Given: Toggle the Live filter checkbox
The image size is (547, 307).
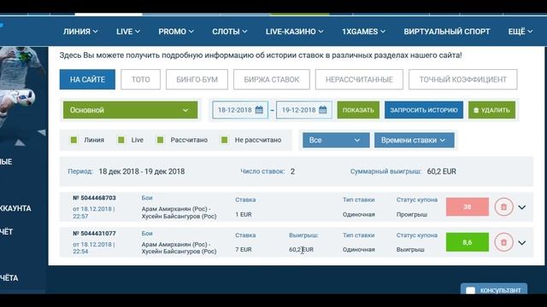Looking at the screenshot, I should tap(121, 140).
